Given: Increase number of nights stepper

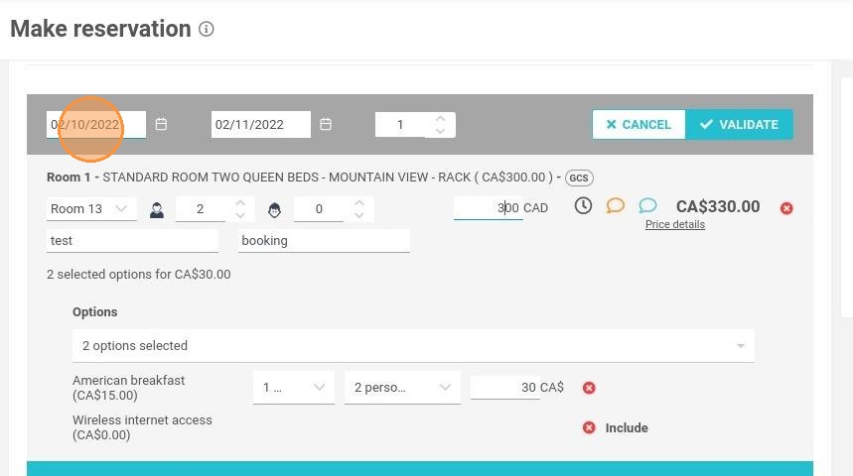Looking at the screenshot, I should pos(441,118).
